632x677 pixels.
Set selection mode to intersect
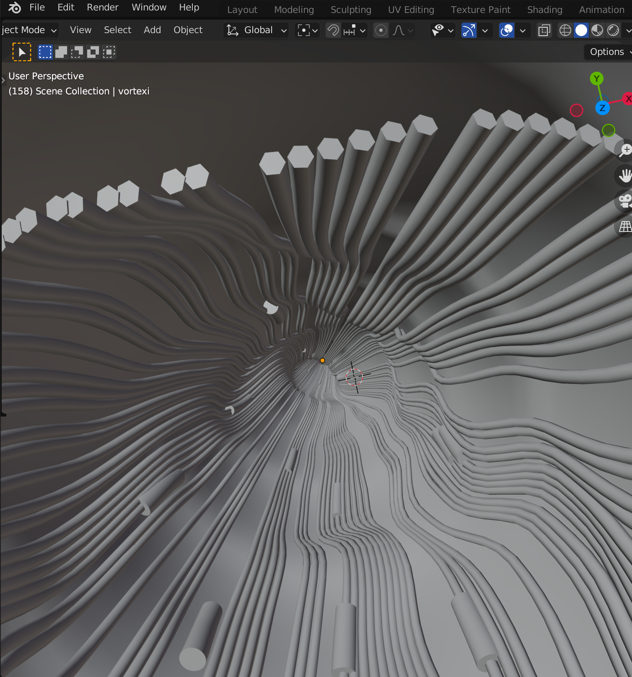tap(109, 52)
